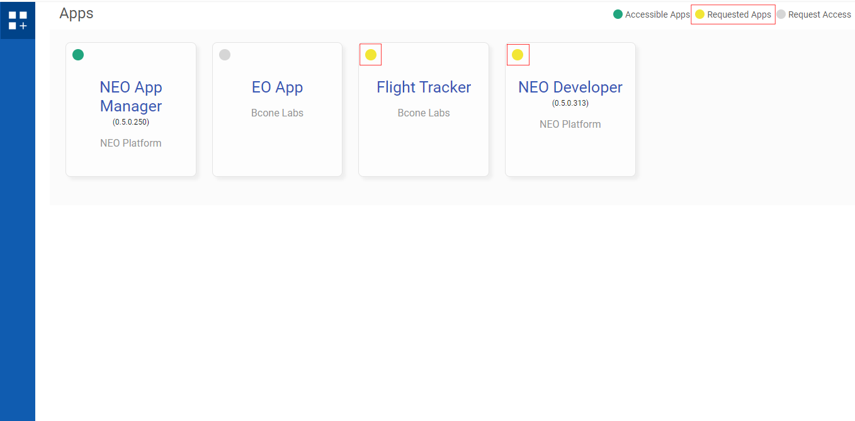Image resolution: width=855 pixels, height=421 pixels.
Task: Open the Flight Tracker app title
Action: click(x=424, y=87)
